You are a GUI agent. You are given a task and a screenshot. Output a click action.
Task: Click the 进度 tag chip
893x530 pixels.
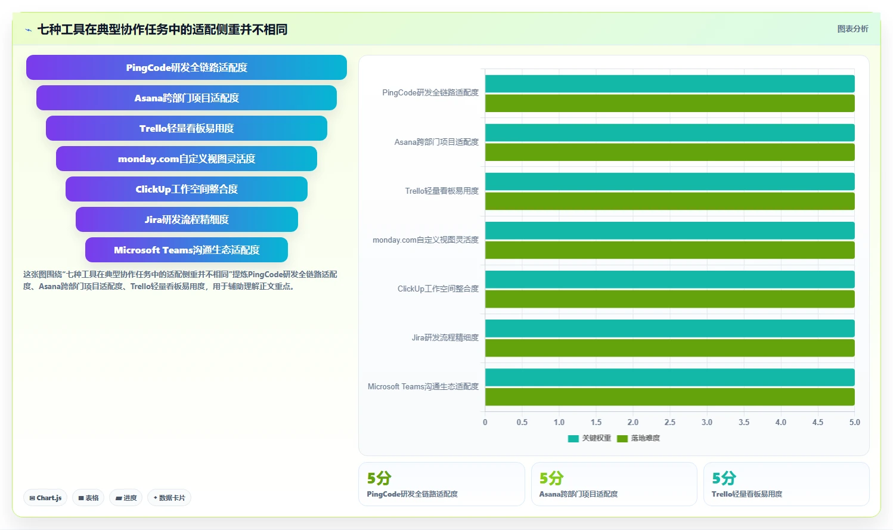tap(126, 498)
